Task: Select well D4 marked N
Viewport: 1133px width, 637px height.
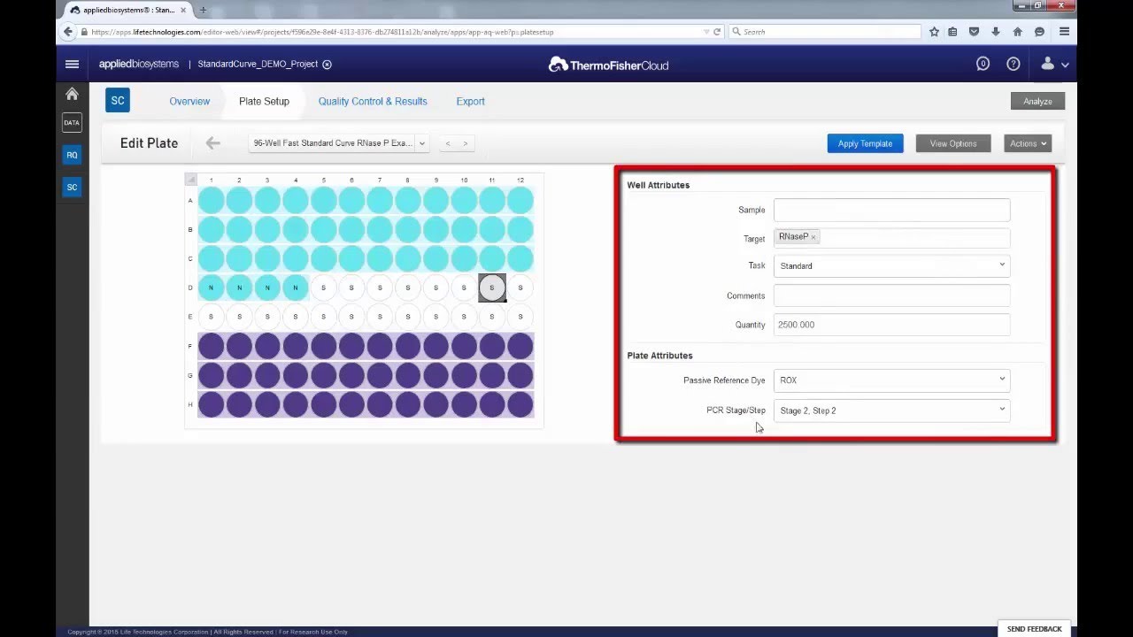Action: (296, 288)
